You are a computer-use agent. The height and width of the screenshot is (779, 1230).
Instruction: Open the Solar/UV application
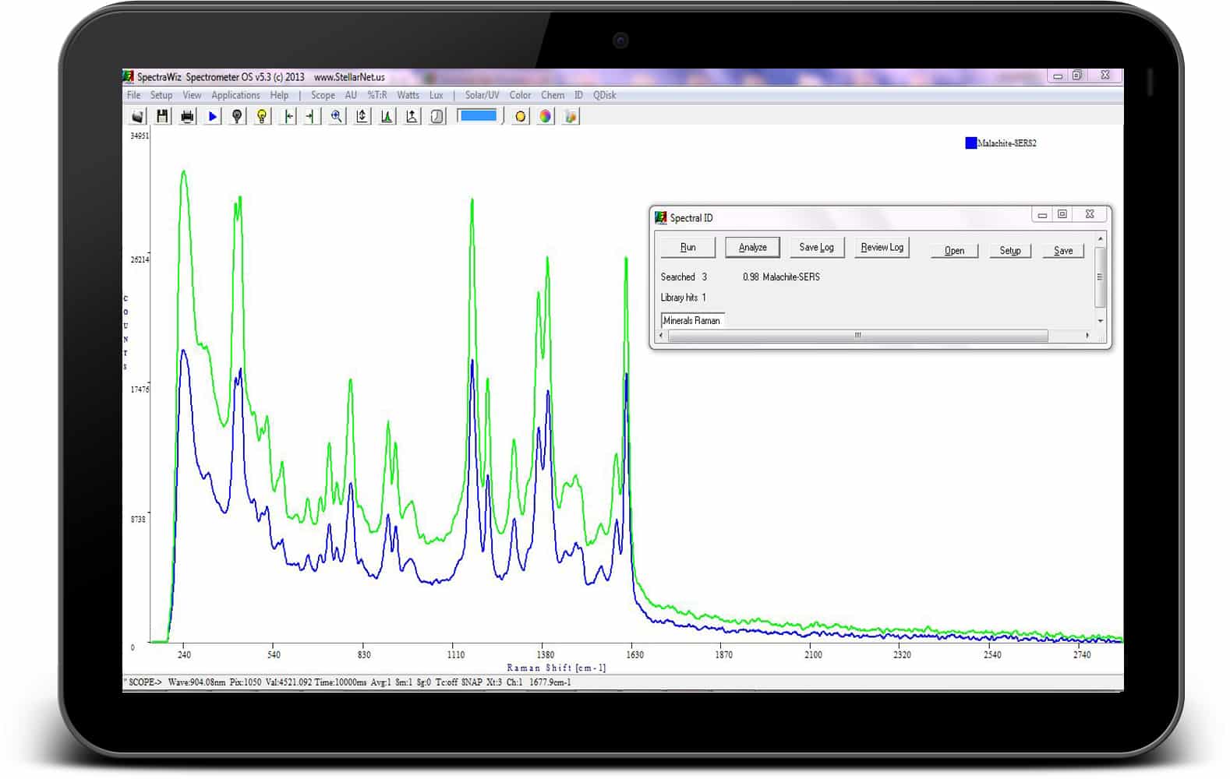click(482, 95)
